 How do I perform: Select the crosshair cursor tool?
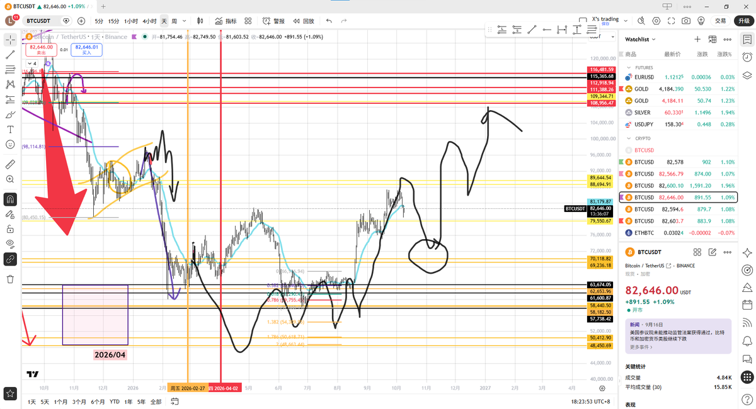tap(10, 39)
